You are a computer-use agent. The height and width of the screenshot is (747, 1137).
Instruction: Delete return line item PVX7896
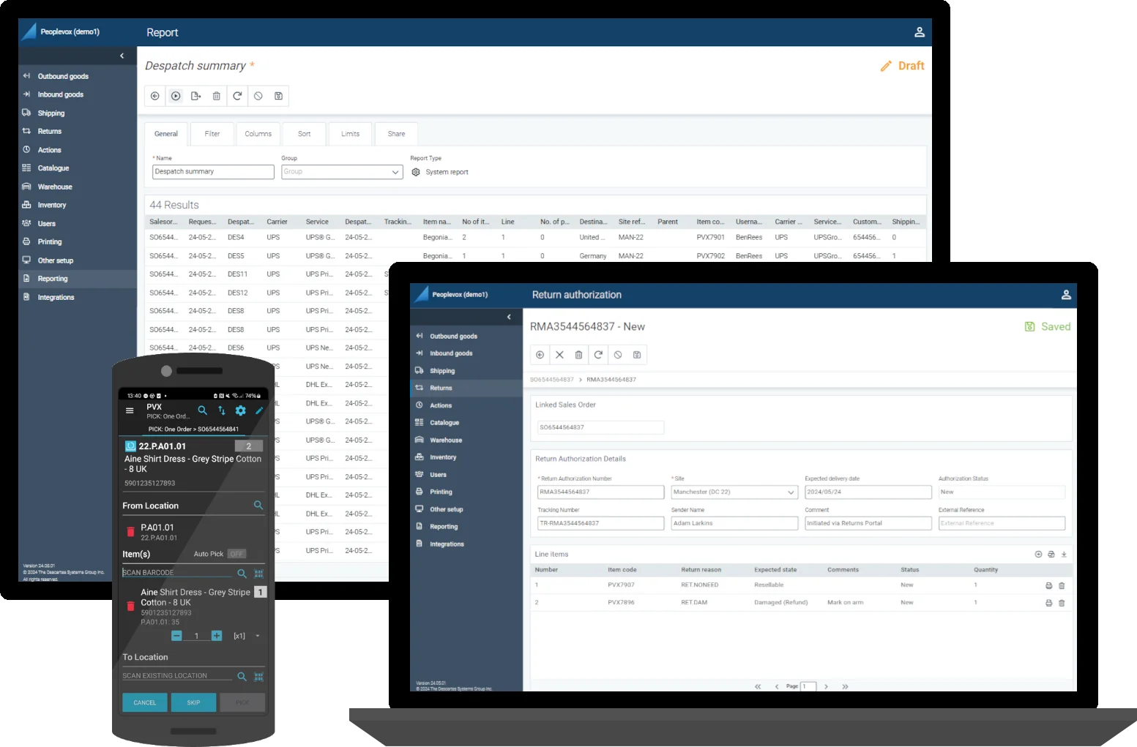coord(1062,603)
